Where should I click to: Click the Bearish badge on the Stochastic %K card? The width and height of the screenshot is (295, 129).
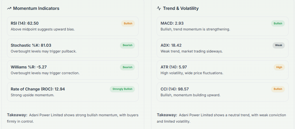point(127,45)
